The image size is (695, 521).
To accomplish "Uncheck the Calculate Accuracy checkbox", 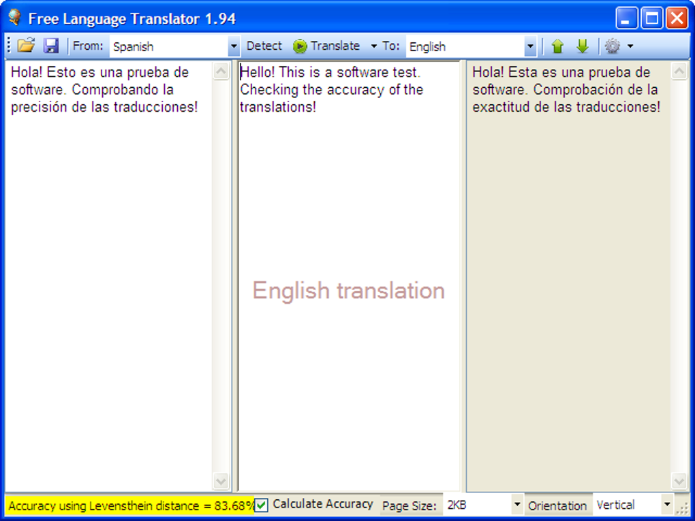I will 262,505.
